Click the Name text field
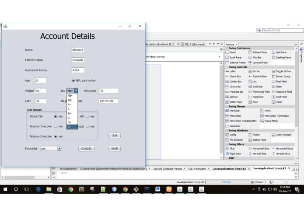 click(x=78, y=50)
